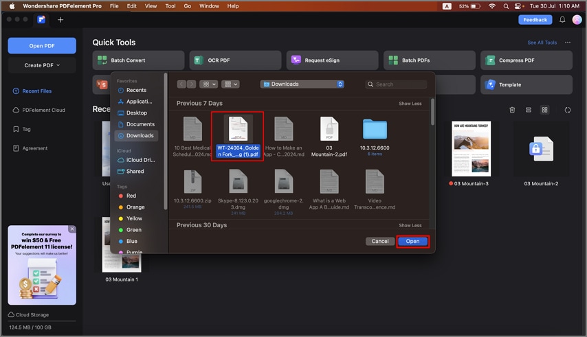
Task: Select WT-24004_Golden Fork pdf file
Action: coord(238,137)
